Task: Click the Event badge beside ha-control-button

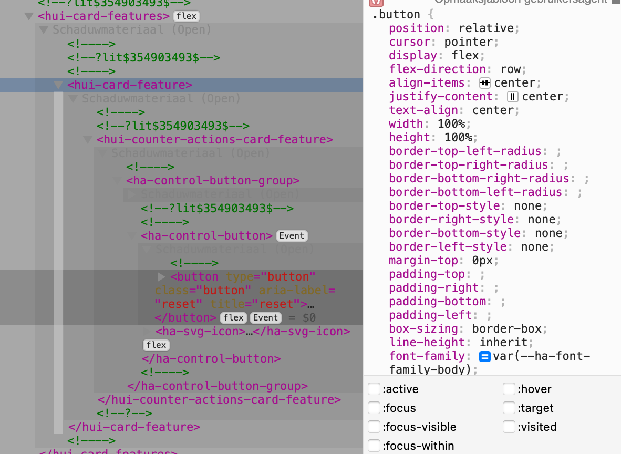Action: tap(292, 236)
